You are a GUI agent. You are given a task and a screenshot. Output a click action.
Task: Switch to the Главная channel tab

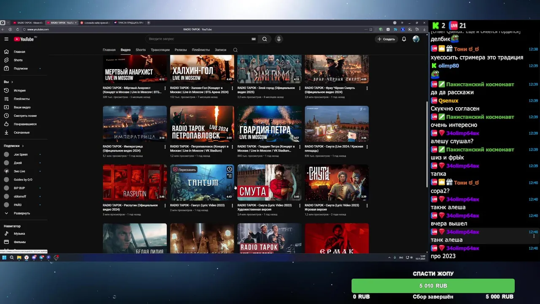point(109,50)
